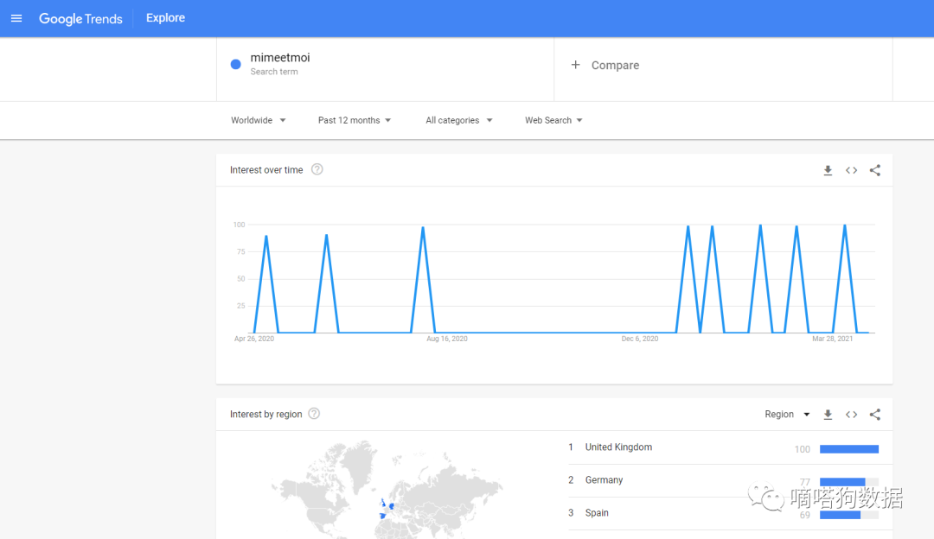Open the Explore page link
Image resolution: width=934 pixels, height=539 pixels.
165,18
